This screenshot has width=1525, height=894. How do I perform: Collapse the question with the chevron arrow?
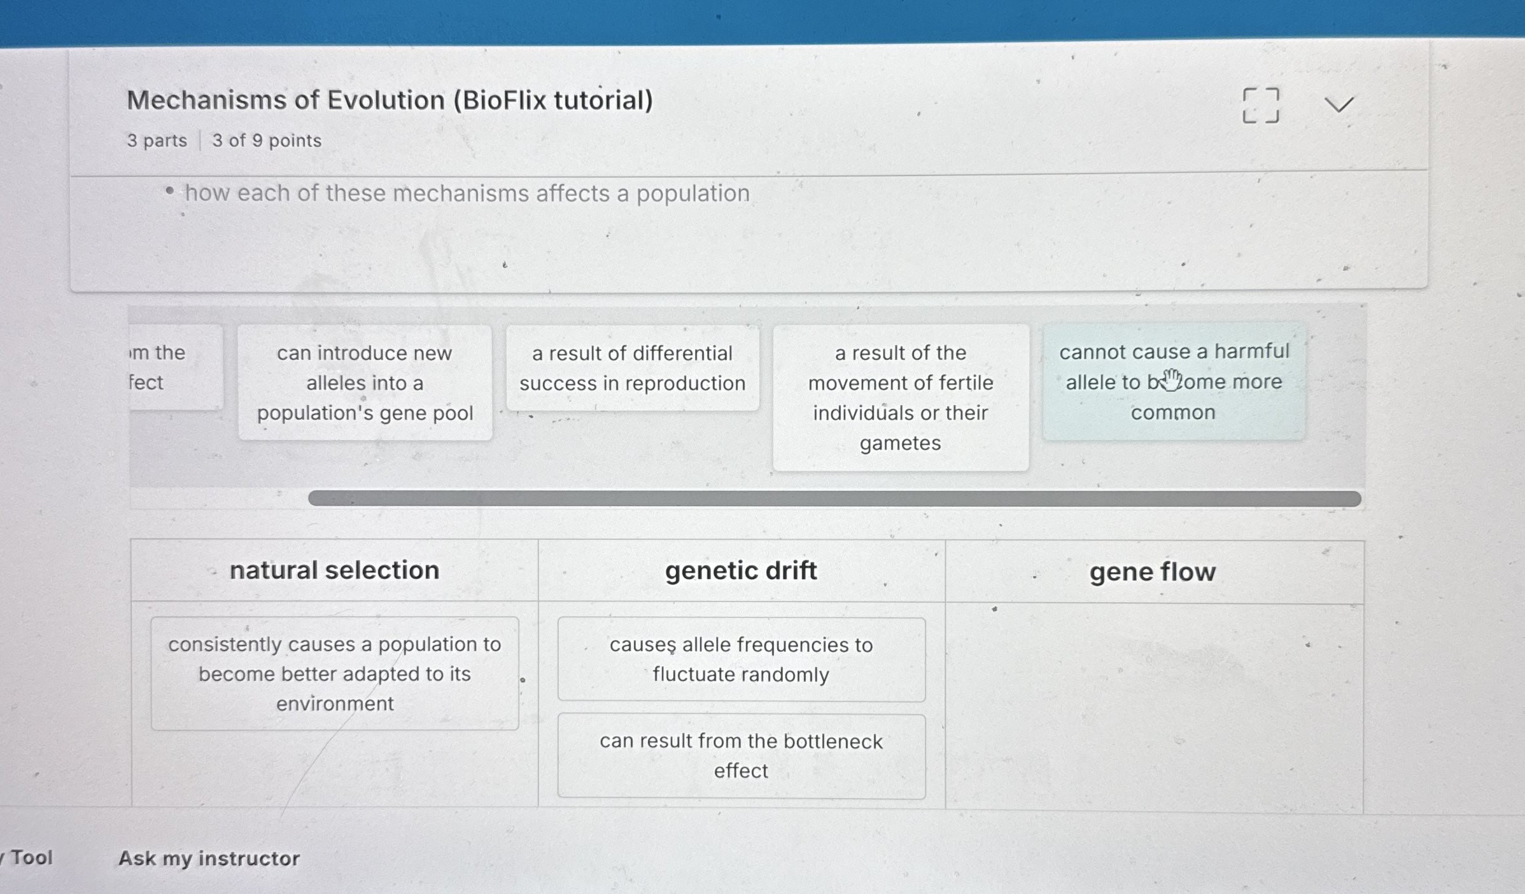click(1339, 104)
